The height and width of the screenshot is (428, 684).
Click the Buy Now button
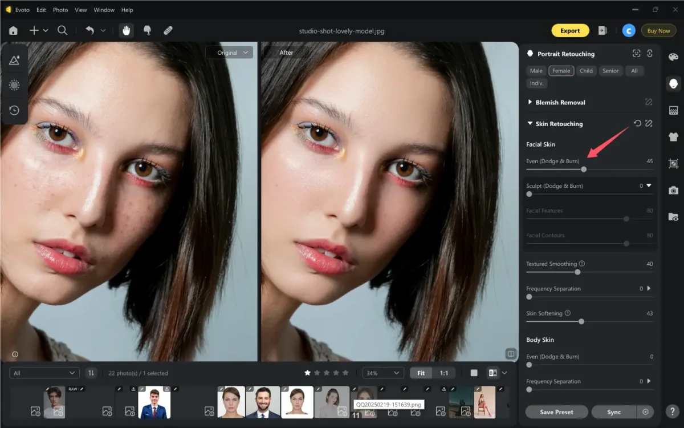pyautogui.click(x=658, y=31)
